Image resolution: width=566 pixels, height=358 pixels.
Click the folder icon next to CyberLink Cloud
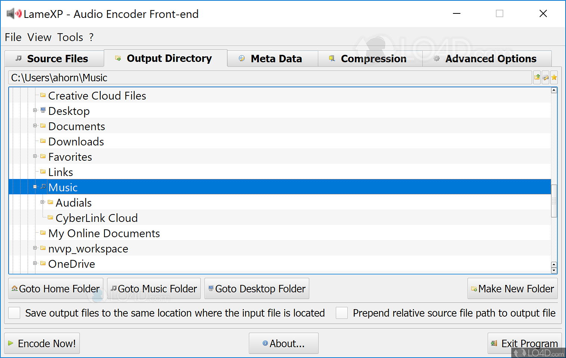[50, 217]
